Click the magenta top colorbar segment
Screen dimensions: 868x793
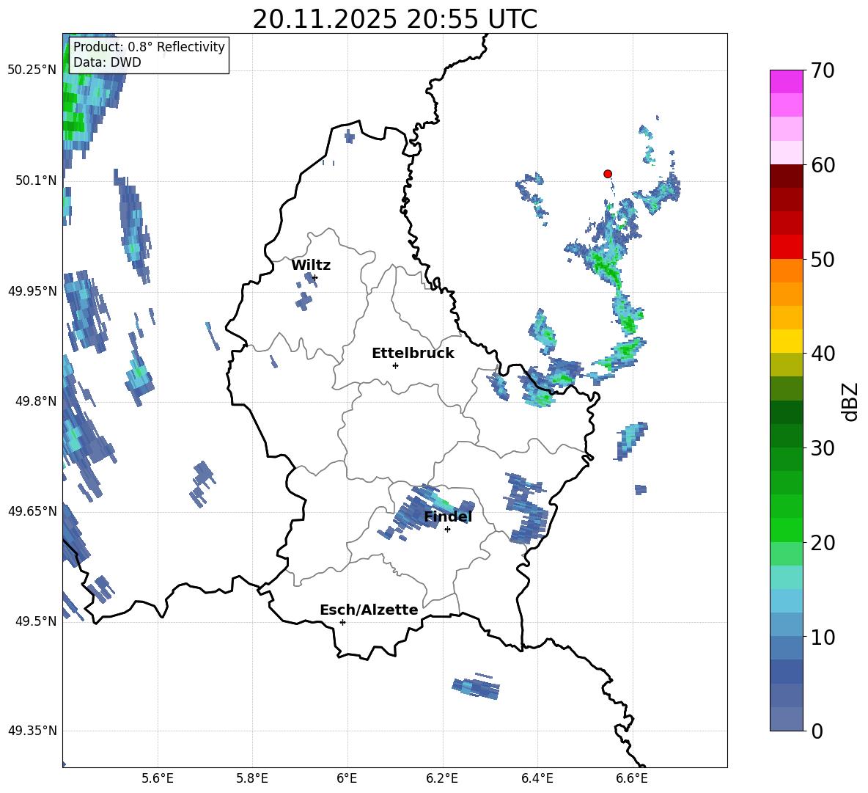pyautogui.click(x=786, y=81)
